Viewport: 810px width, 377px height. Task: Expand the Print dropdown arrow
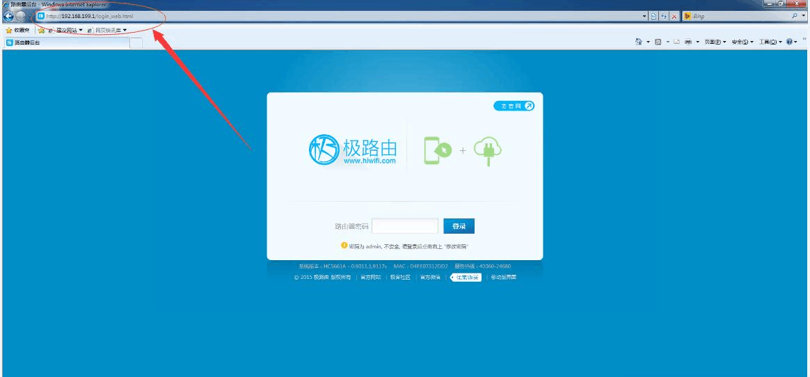coord(698,42)
